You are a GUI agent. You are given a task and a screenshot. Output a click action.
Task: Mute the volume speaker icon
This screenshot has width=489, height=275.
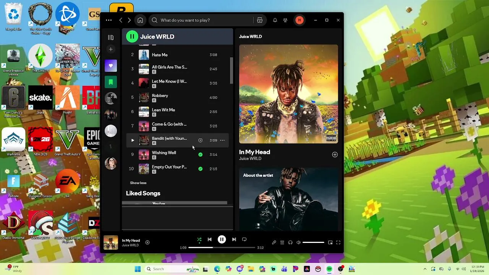pos(298,243)
